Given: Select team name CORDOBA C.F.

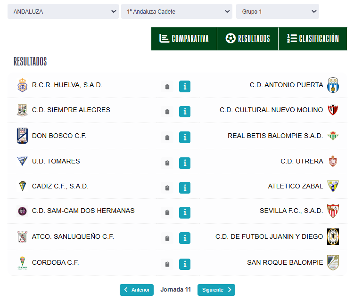Looking at the screenshot, I should pos(55,263).
